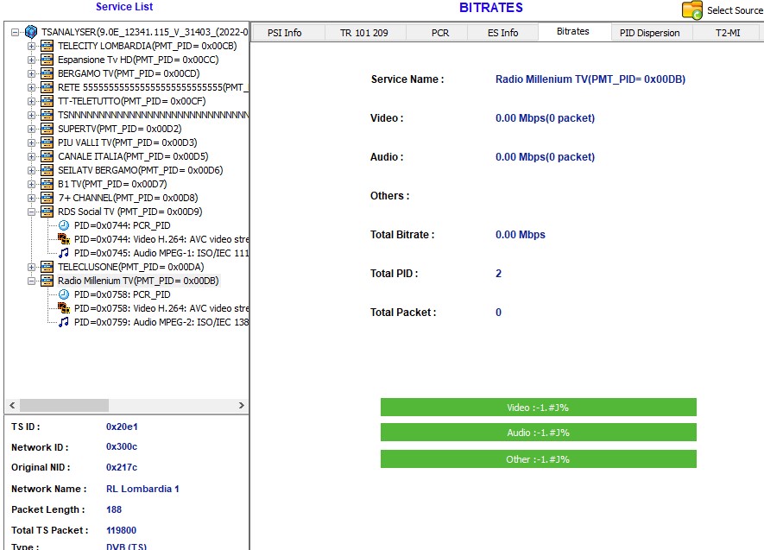Collapse the RDS Social TV node
This screenshot has width=764, height=550.
[x=32, y=212]
